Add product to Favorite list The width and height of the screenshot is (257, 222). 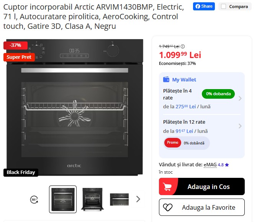[202, 207]
